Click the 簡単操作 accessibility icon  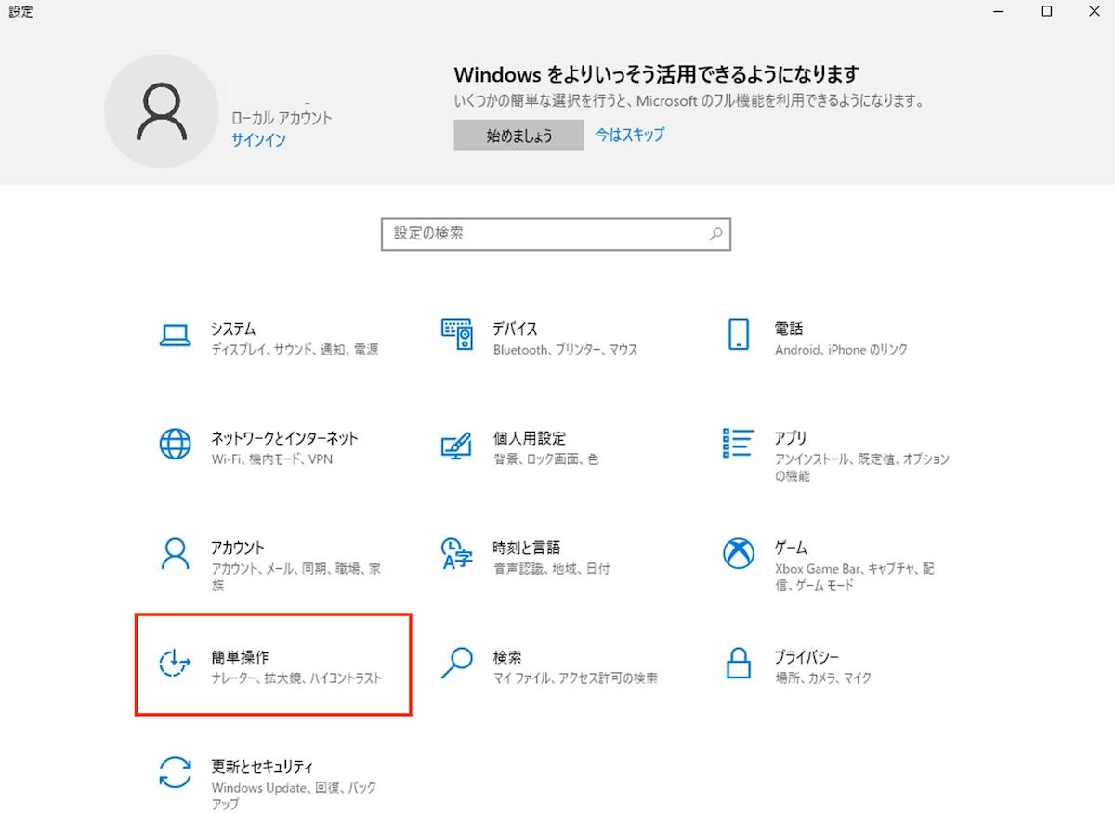point(175,663)
